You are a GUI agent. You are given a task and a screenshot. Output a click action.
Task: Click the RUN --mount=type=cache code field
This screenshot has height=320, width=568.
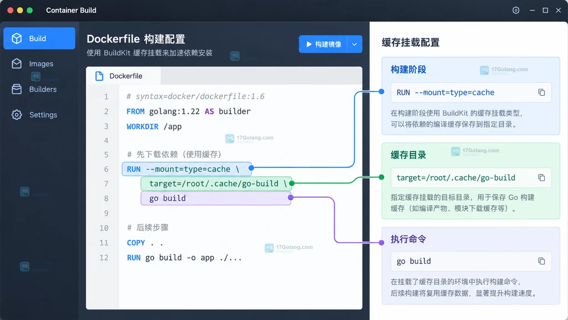471,93
